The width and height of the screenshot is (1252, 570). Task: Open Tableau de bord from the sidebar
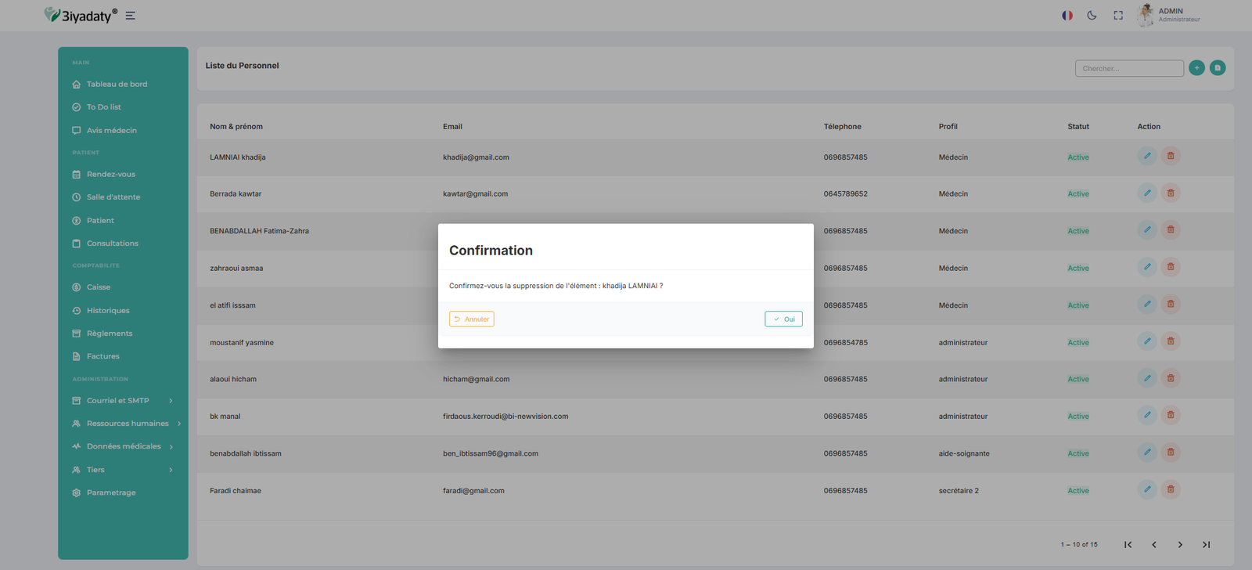coord(117,84)
